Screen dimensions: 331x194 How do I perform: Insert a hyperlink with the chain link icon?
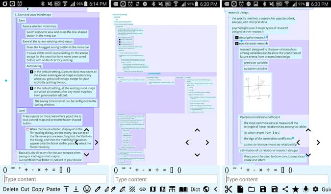[143, 189]
